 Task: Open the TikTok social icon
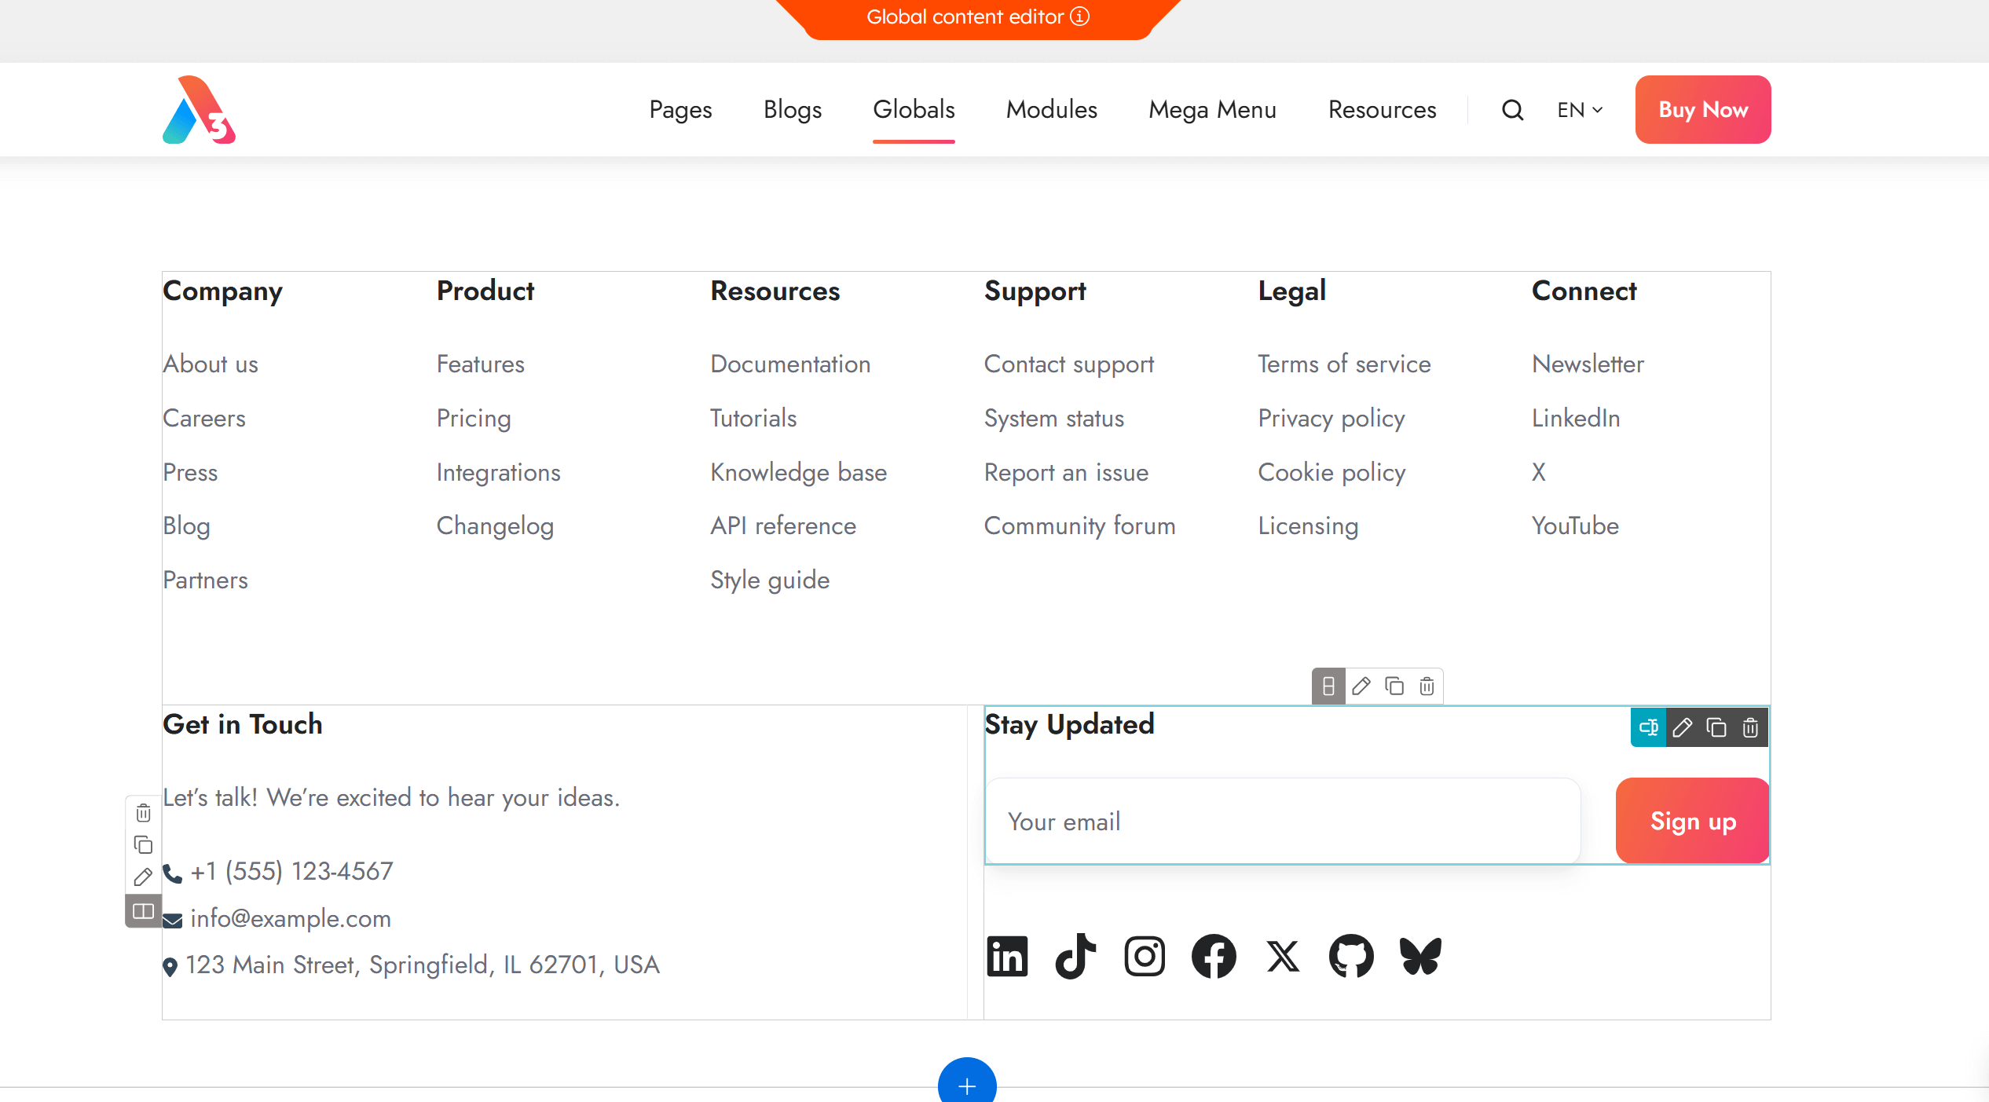point(1075,956)
